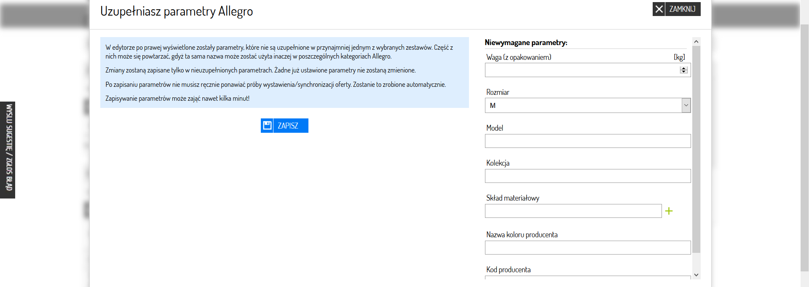This screenshot has width=809, height=287.
Task: Click the Waga (z opakowaniem) label
Action: point(519,57)
